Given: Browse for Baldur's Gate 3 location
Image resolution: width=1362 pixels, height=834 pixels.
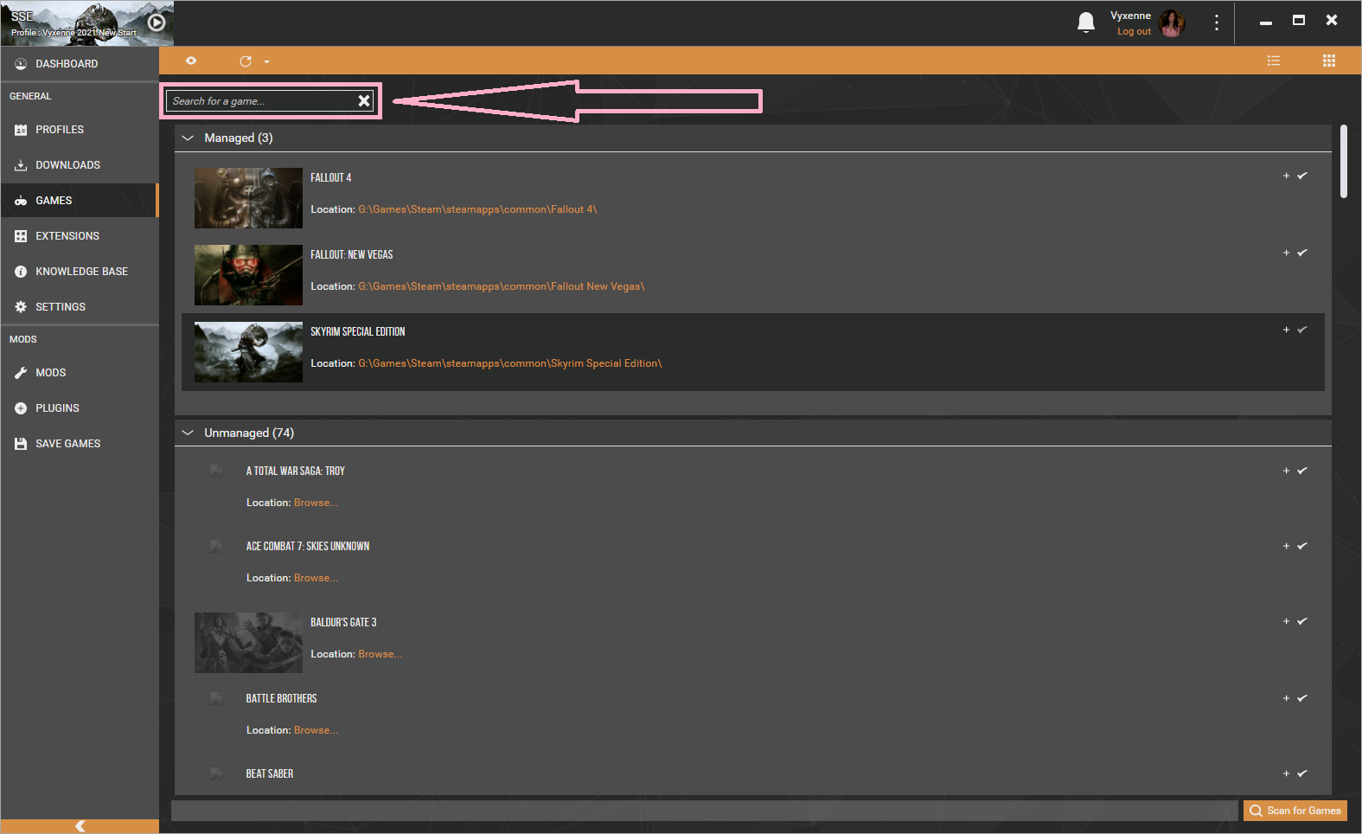Looking at the screenshot, I should (x=380, y=654).
